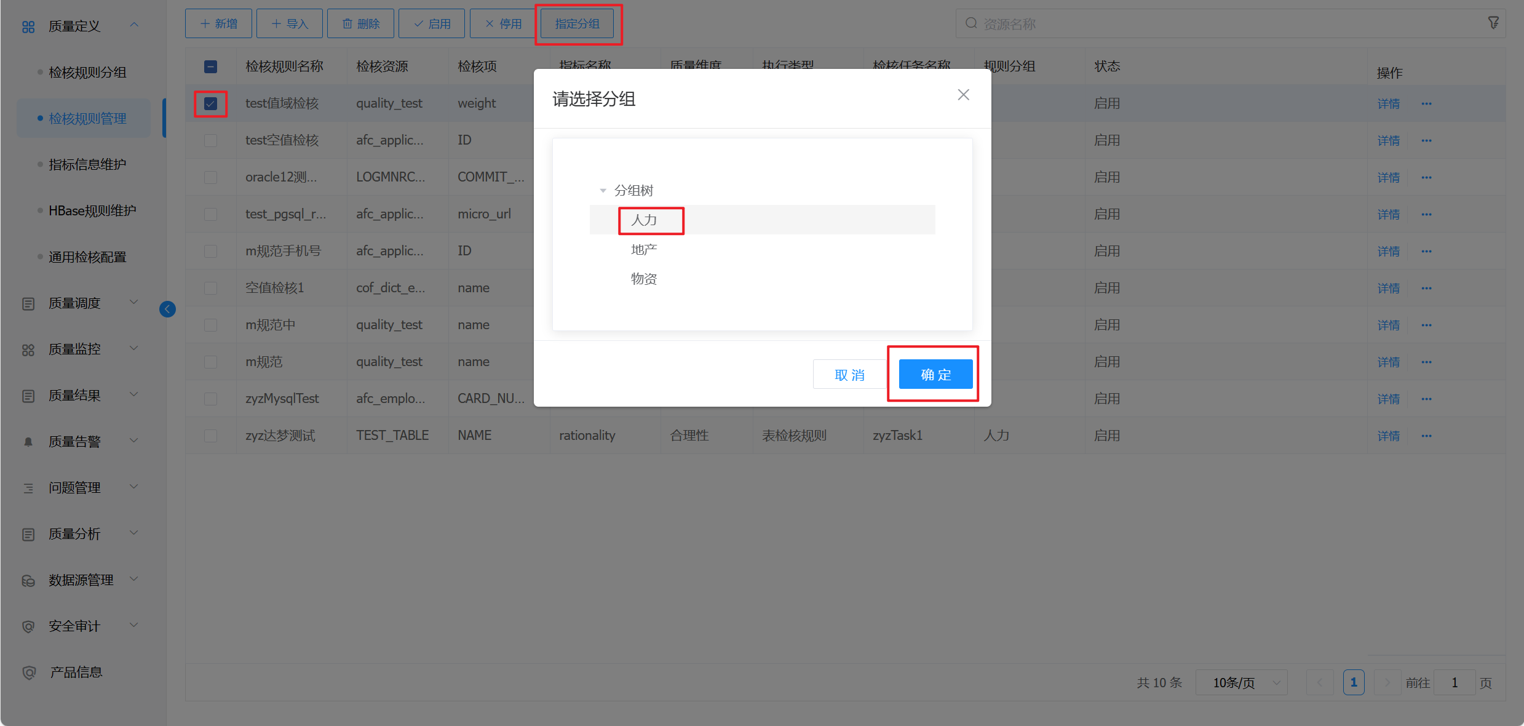
Task: Click the 质量告警 bell icon
Action: coord(28,442)
